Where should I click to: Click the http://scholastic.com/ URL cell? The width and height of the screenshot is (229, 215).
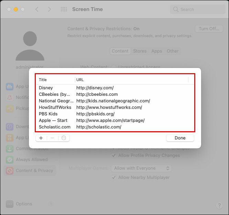99,127
